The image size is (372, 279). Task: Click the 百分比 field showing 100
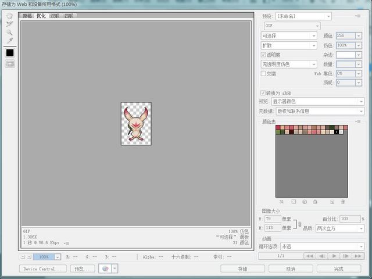pyautogui.click(x=350, y=219)
